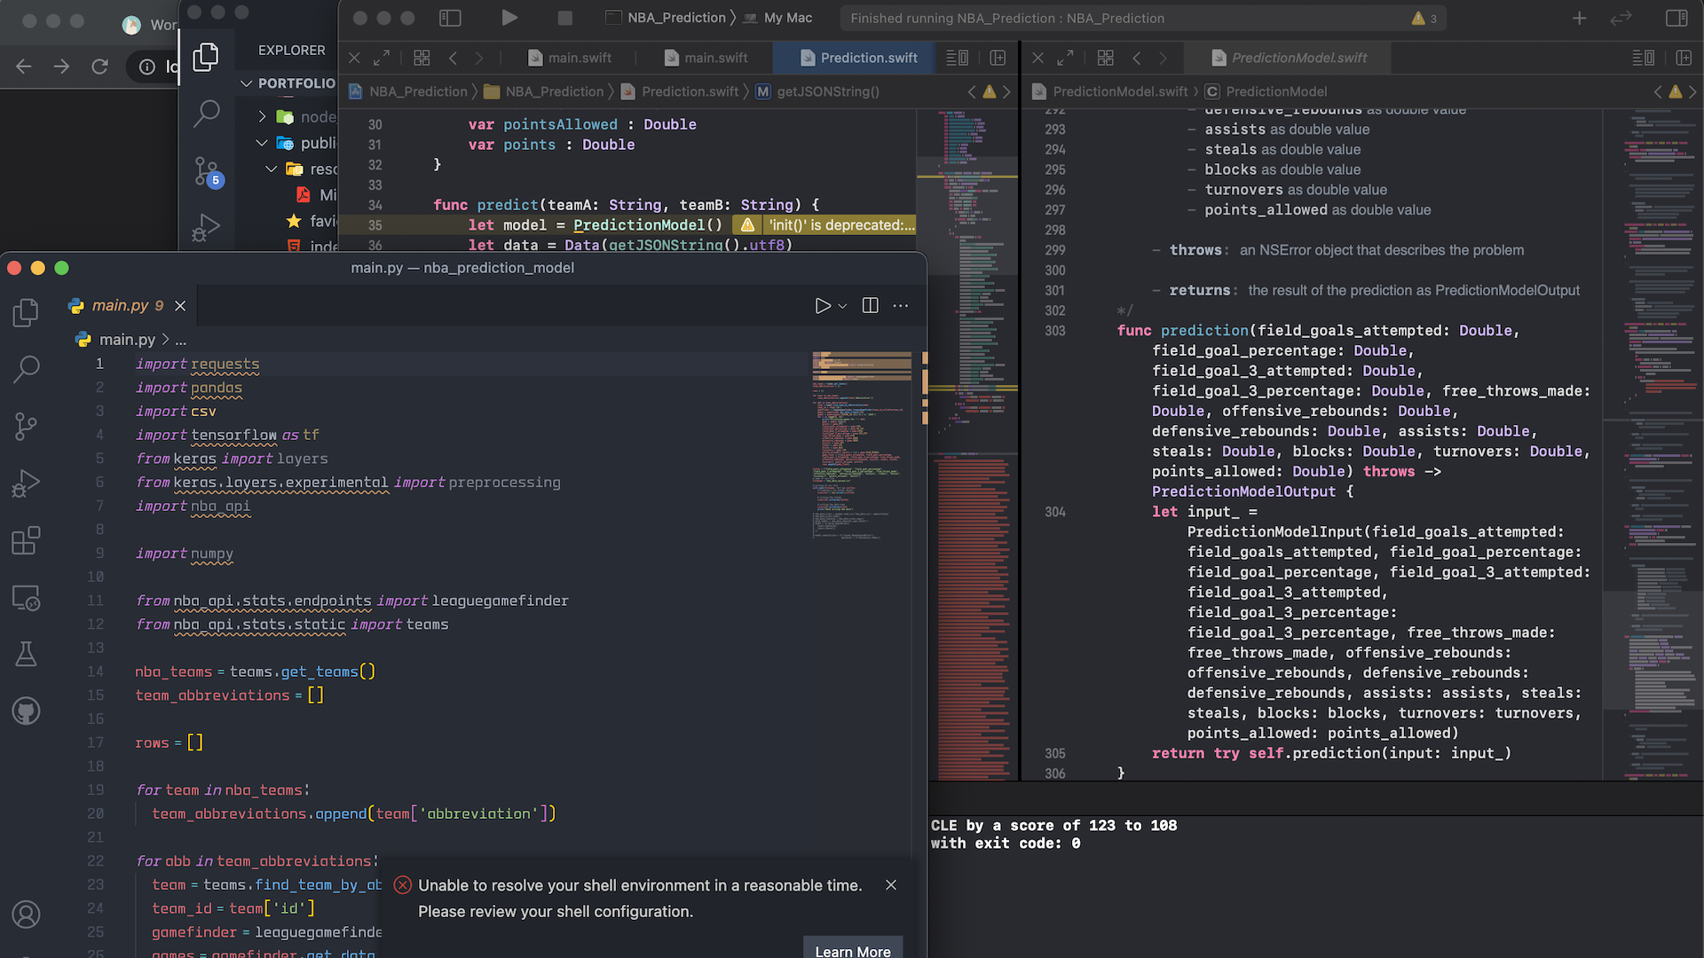Image resolution: width=1704 pixels, height=958 pixels.
Task: Click the Learn More button
Action: pyautogui.click(x=853, y=949)
